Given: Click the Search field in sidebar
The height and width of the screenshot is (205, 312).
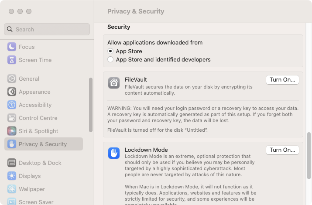Looking at the screenshot, I should coord(47,29).
